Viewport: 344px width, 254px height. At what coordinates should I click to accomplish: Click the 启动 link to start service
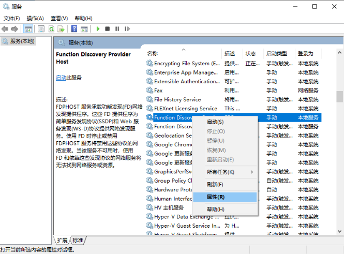point(61,78)
